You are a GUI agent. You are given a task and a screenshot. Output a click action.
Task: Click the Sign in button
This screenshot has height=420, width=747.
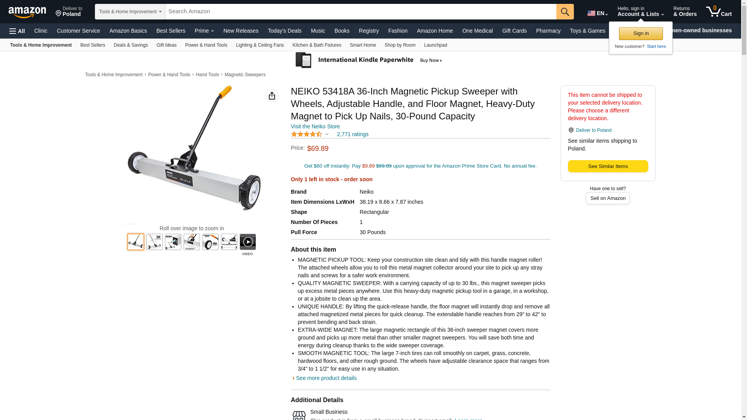coord(641,33)
